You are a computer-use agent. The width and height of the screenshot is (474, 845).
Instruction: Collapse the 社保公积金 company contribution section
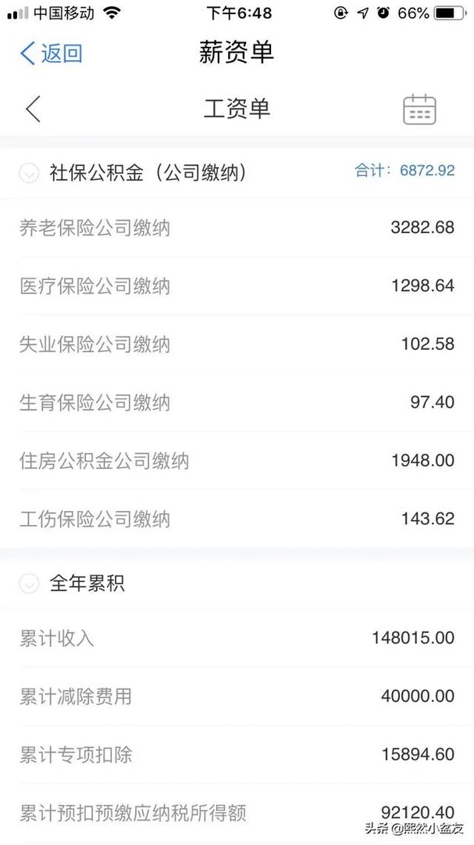pos(29,171)
